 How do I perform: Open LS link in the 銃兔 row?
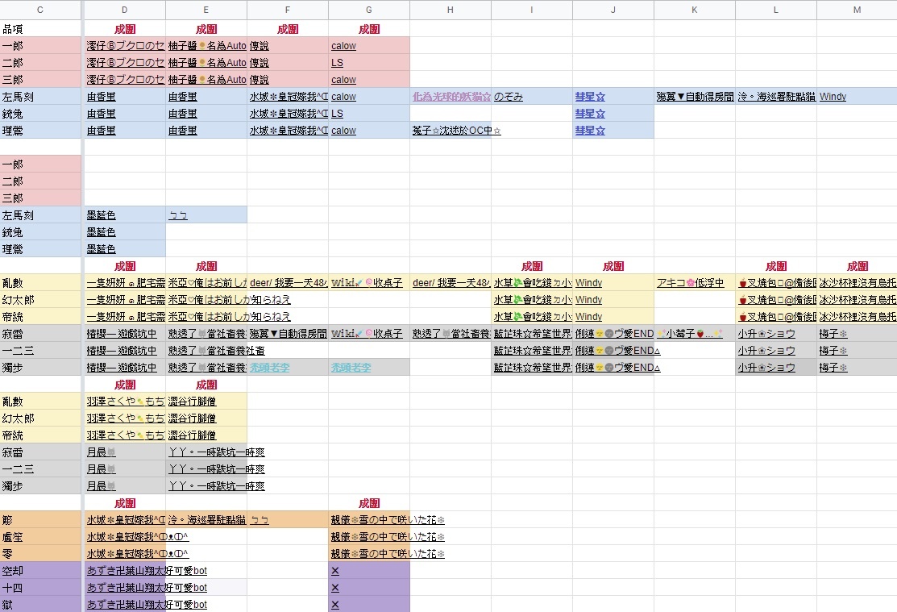[337, 114]
